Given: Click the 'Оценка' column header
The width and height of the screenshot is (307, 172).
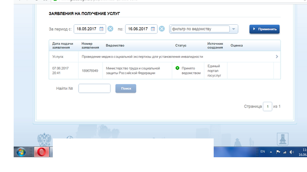Looking at the screenshot, I should [x=236, y=45].
